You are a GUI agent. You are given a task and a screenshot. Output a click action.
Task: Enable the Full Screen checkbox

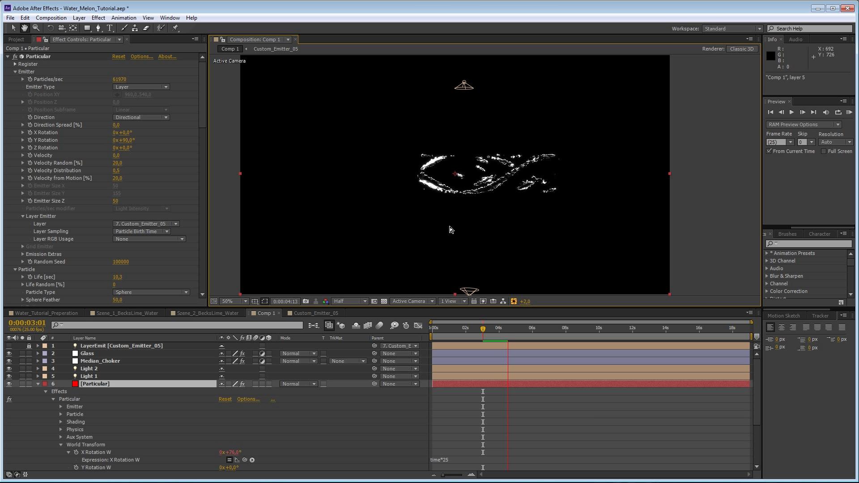point(823,151)
